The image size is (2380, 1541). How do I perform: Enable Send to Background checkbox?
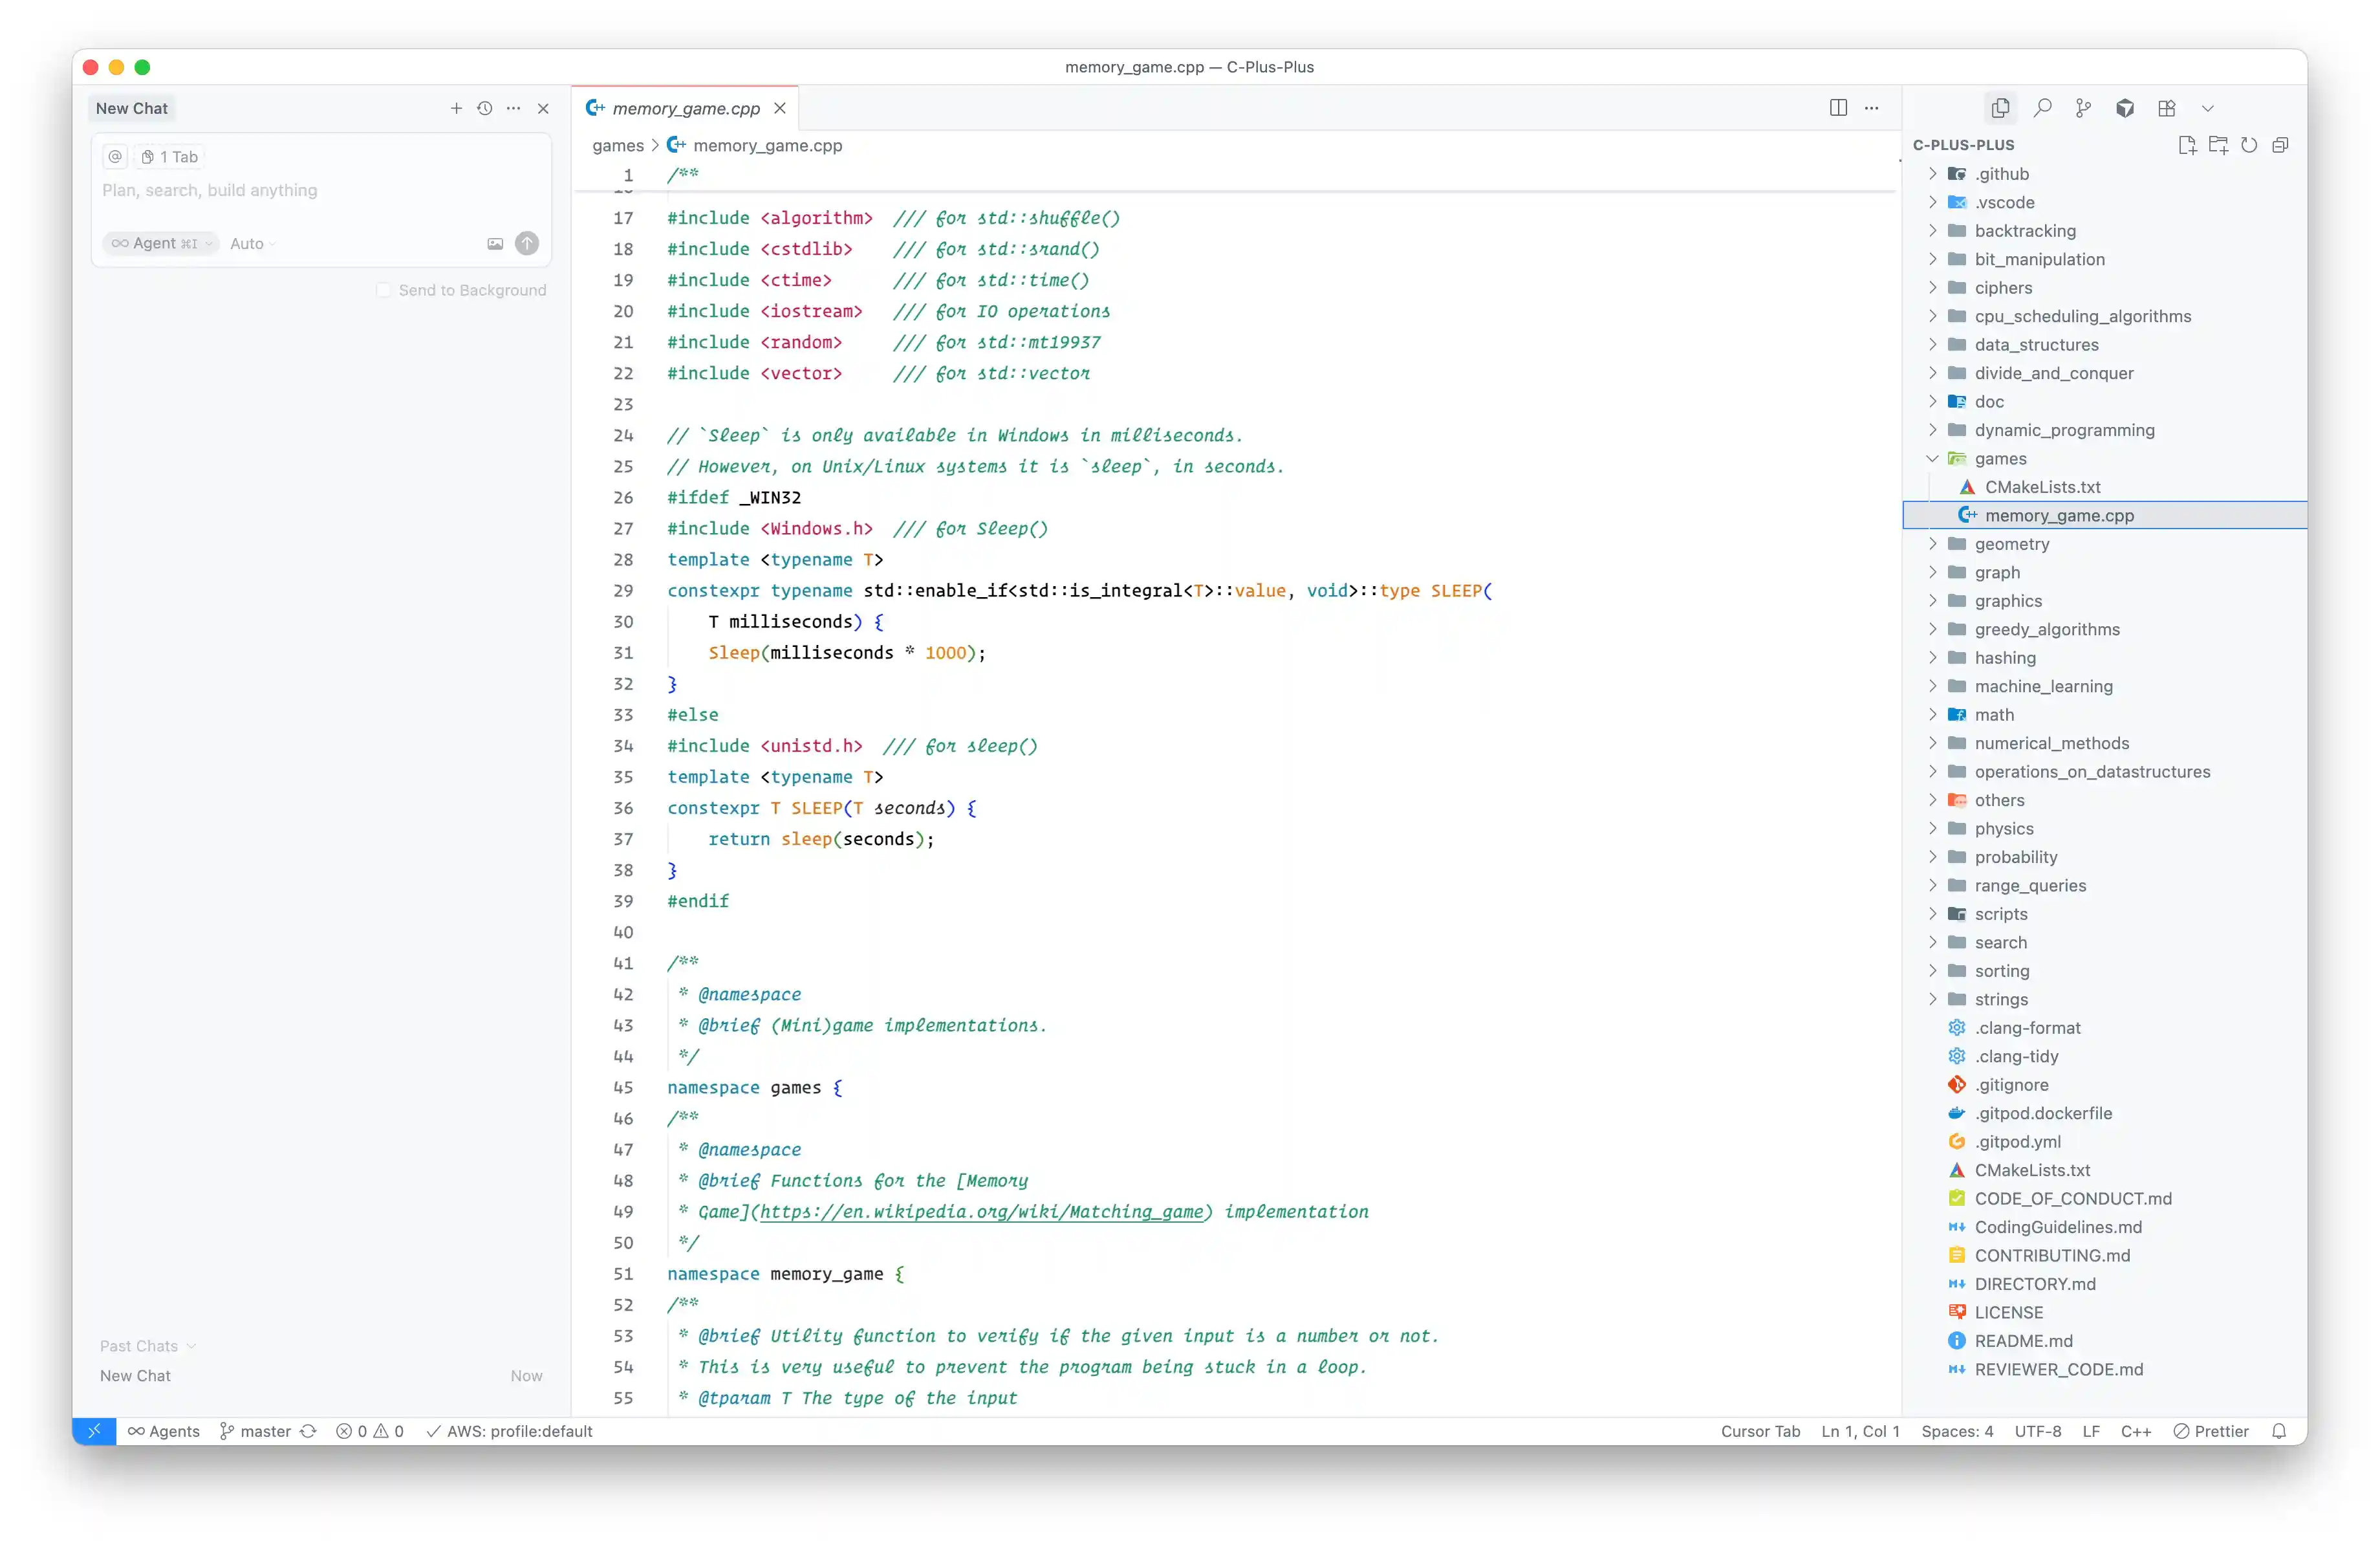(383, 290)
